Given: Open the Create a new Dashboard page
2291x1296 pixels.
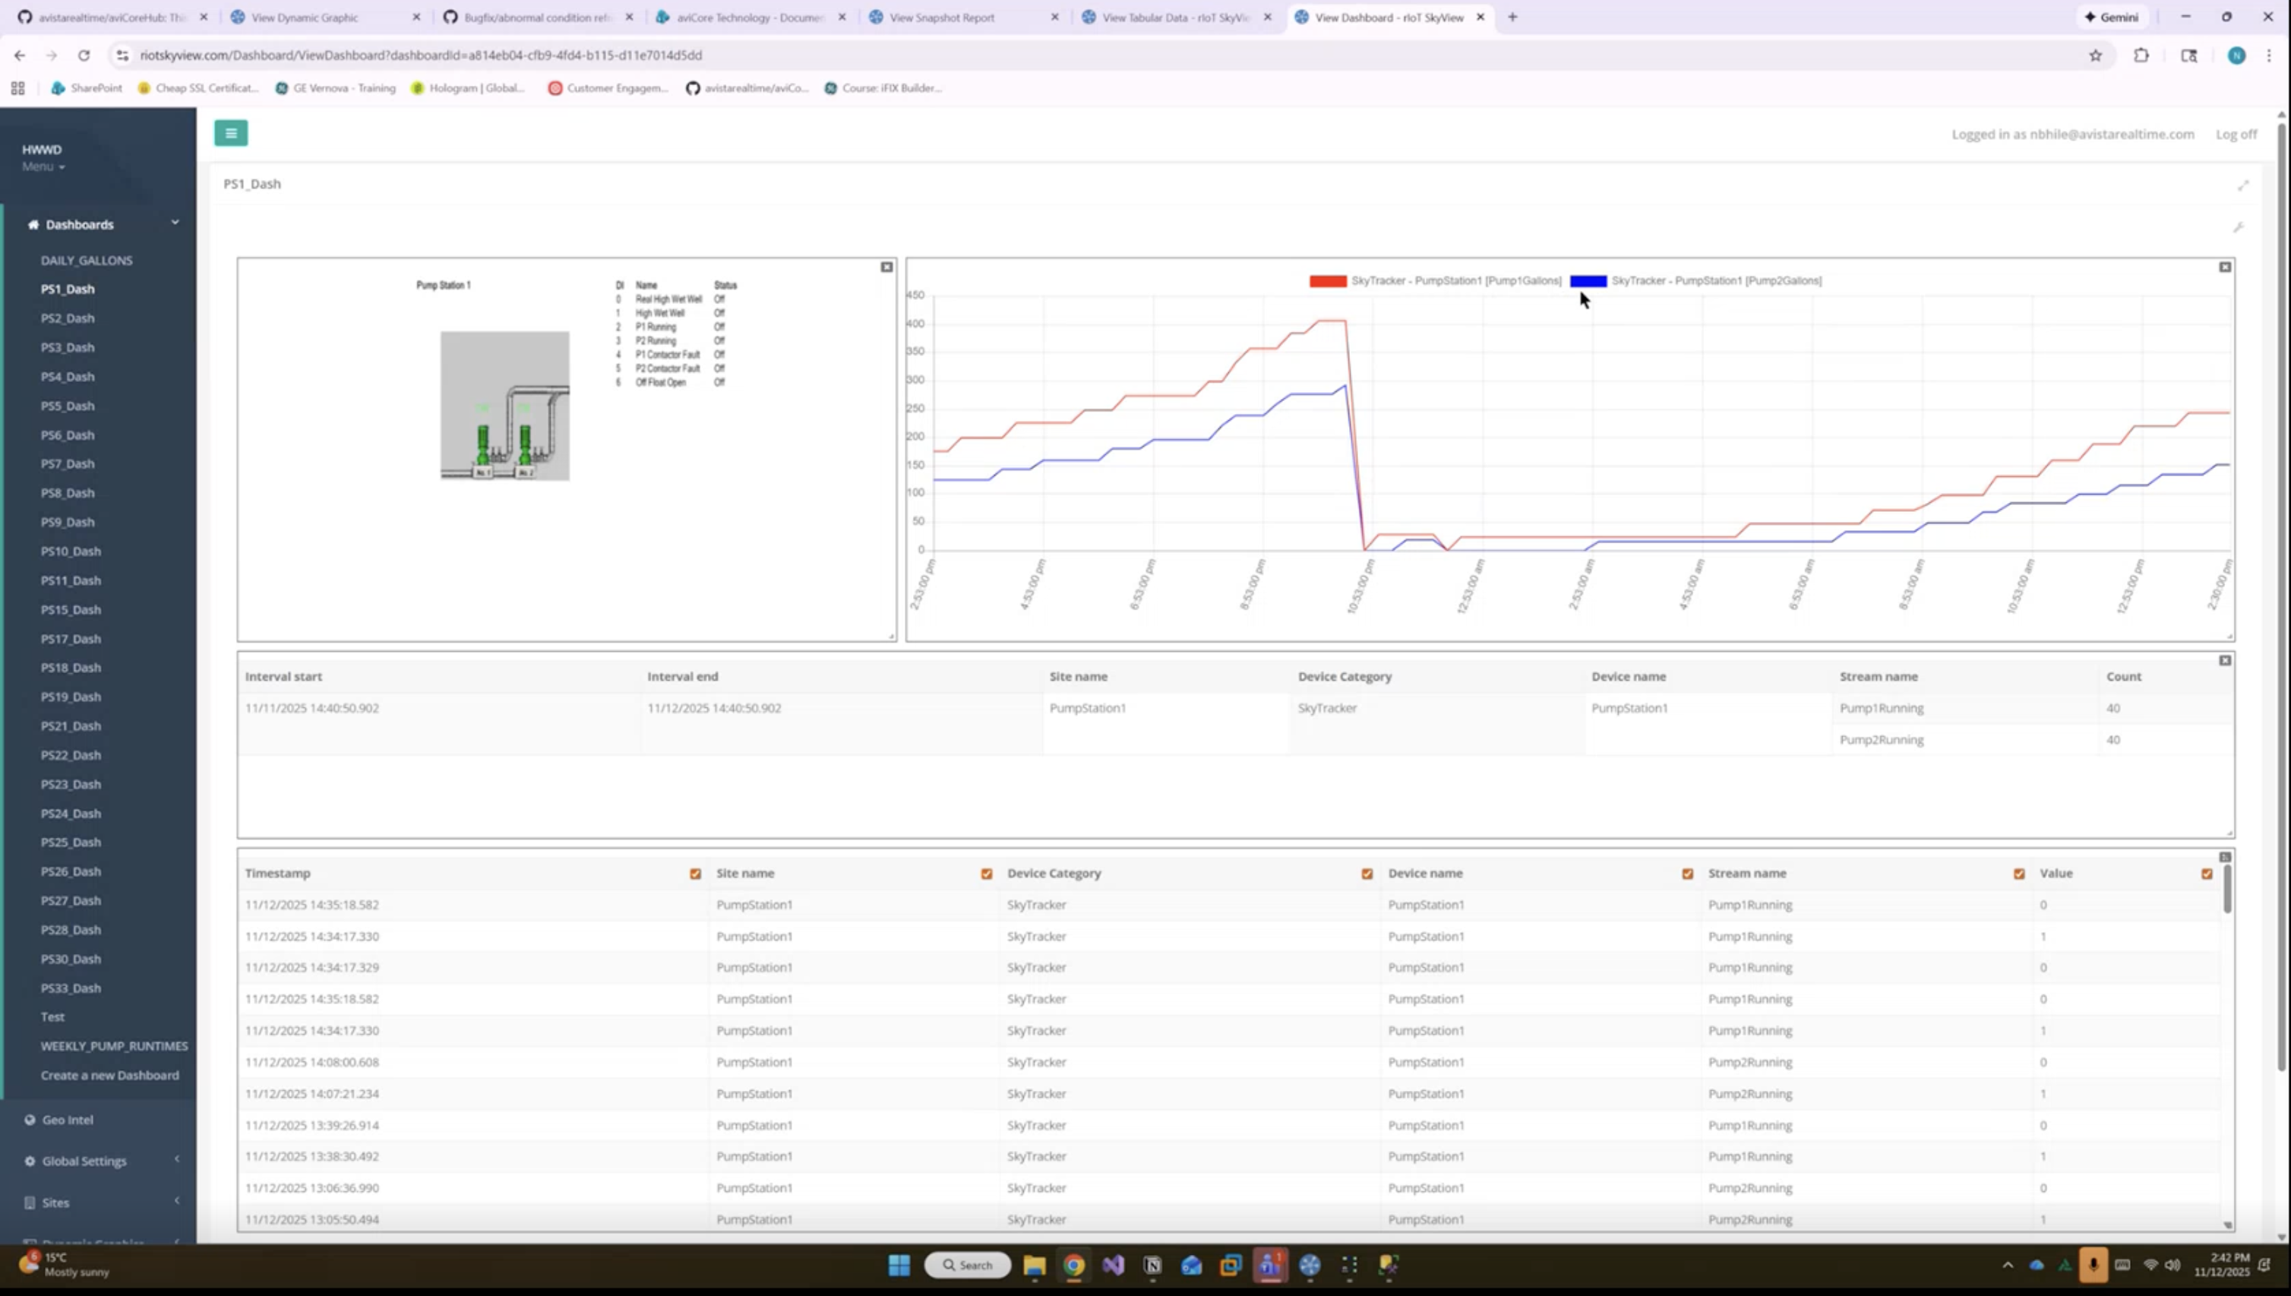Looking at the screenshot, I should coord(110,1075).
